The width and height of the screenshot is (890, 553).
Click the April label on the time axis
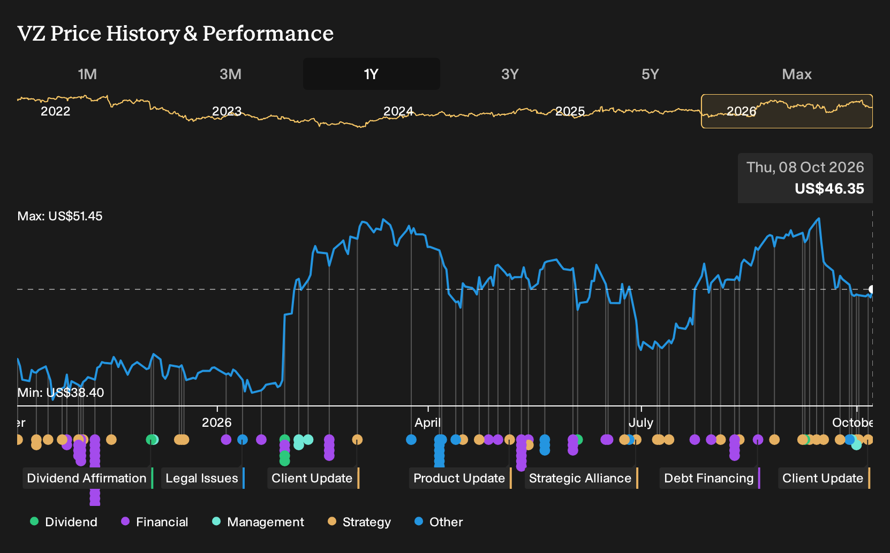[x=428, y=423]
